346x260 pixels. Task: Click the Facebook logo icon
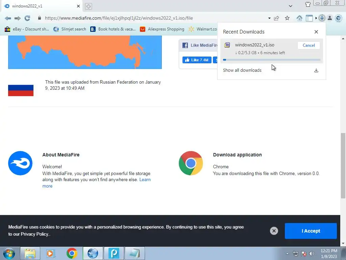point(185,45)
